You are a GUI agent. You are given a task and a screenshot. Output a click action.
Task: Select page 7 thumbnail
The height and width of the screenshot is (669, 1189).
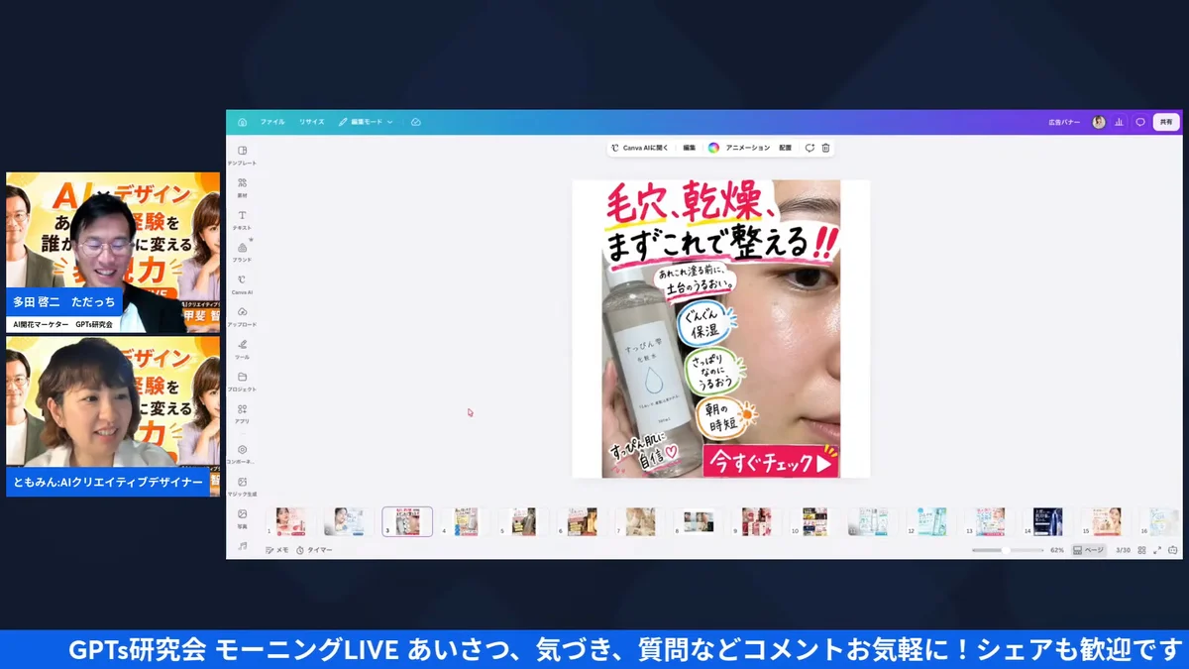tap(640, 521)
